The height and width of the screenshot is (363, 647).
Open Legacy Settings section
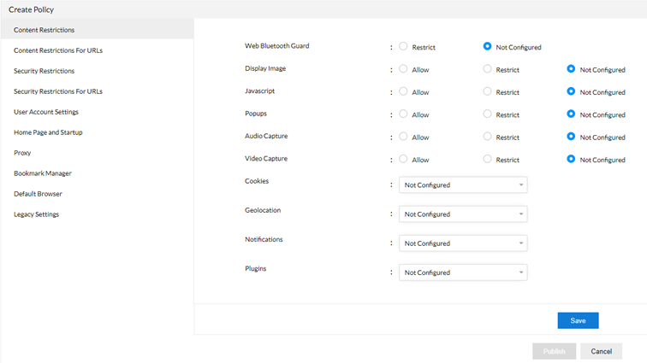tap(37, 214)
